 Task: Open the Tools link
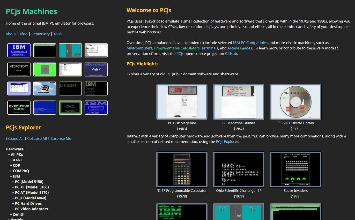click(x=58, y=34)
